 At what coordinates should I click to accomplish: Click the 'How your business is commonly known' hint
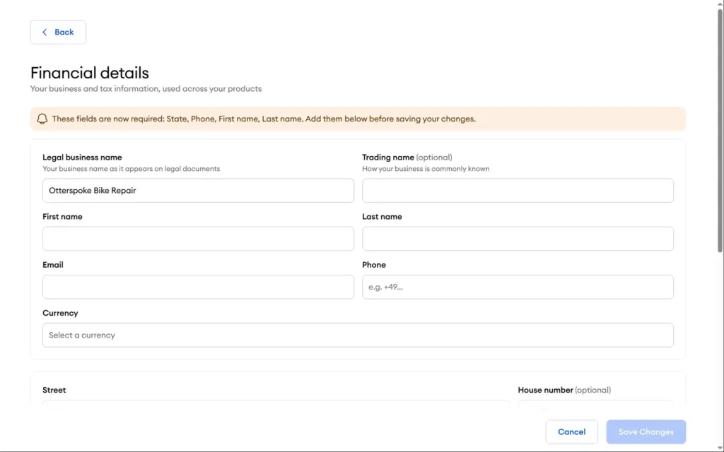426,169
